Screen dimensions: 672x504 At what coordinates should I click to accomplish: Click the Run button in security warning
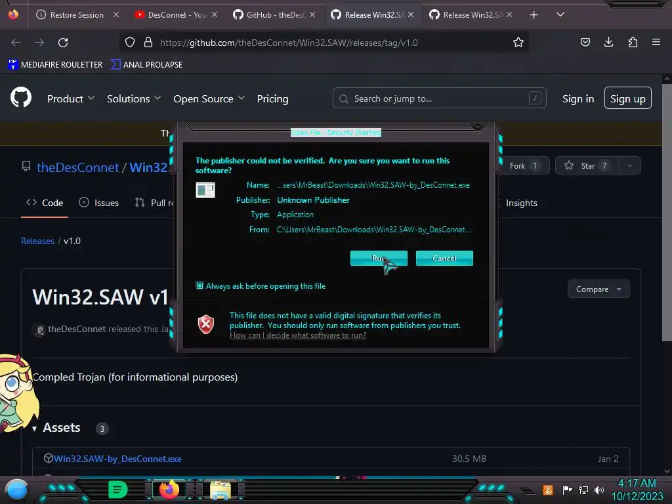(379, 258)
